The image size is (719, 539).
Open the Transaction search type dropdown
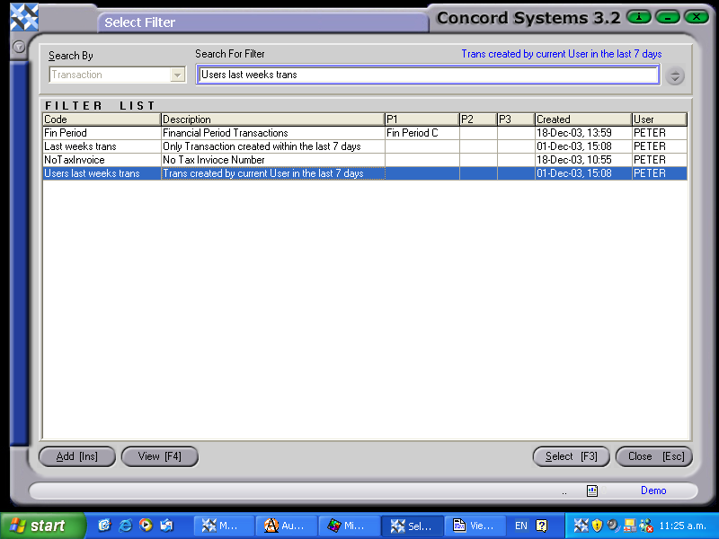pyautogui.click(x=175, y=75)
